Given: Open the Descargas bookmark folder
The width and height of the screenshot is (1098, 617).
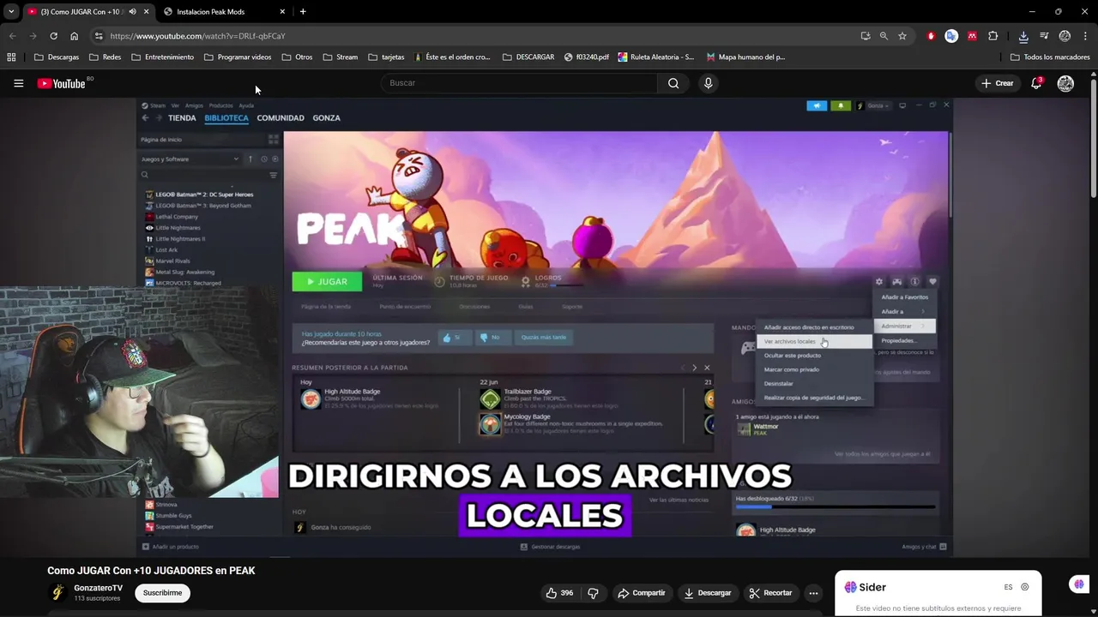Looking at the screenshot, I should 57,57.
